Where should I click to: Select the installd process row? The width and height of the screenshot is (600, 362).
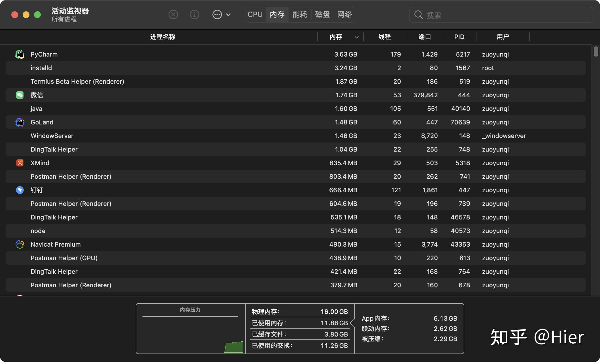(295, 68)
